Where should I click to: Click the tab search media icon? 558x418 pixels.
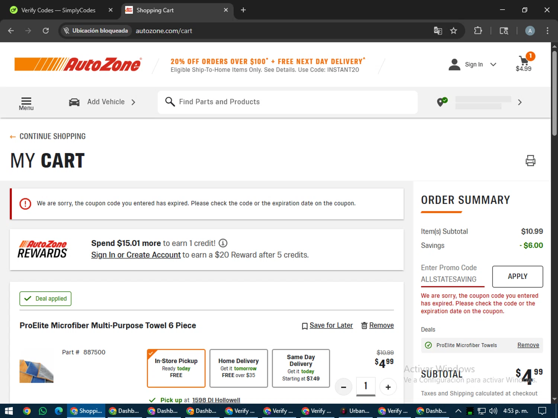504,31
